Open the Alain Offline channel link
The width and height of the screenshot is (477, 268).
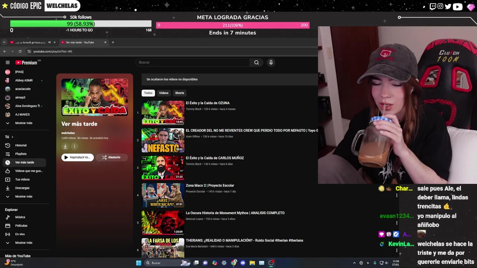193,137
